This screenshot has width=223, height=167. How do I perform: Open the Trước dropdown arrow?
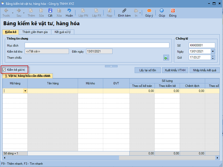[13, 13]
